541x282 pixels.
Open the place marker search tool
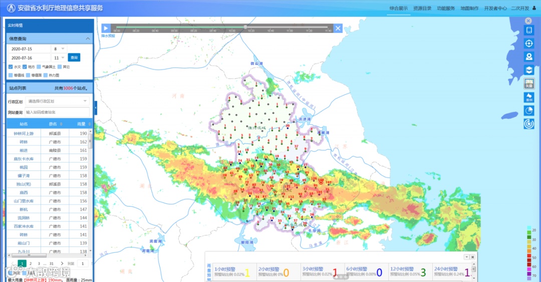[528, 57]
